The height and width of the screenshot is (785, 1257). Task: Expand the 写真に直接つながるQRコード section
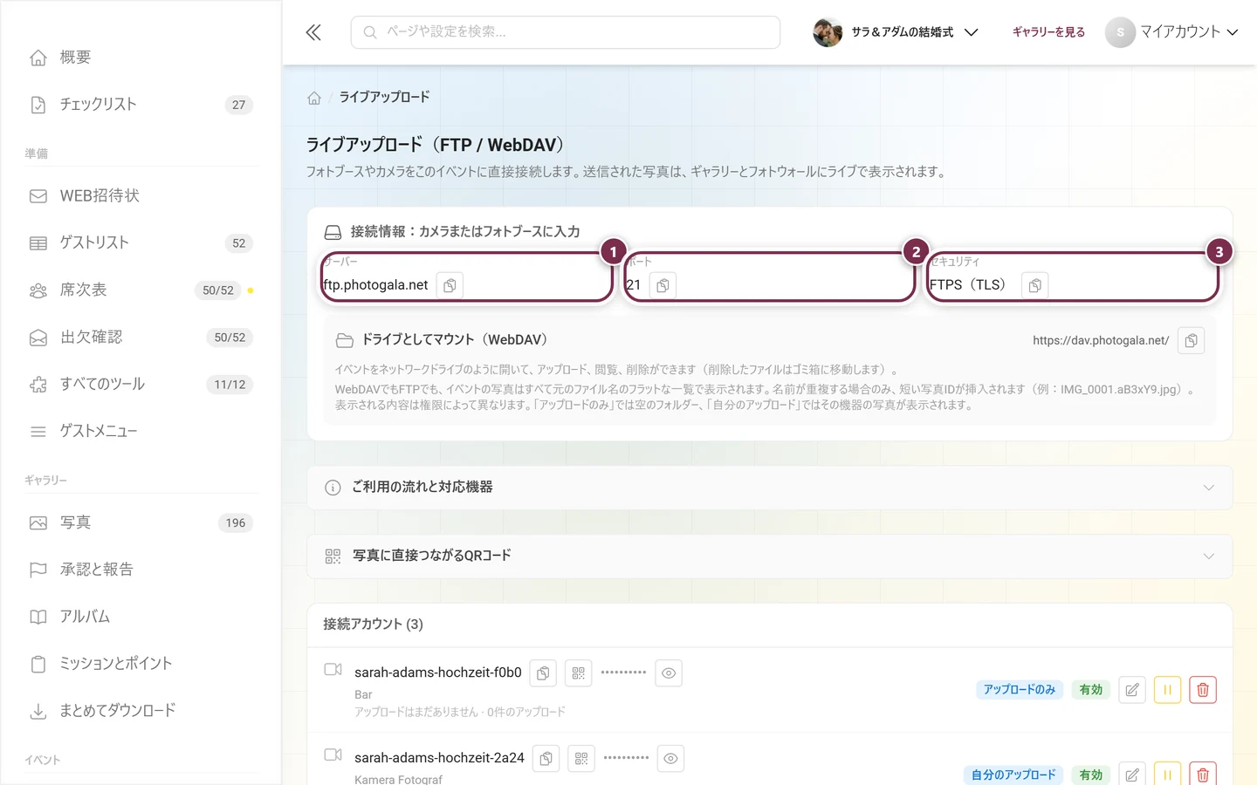[x=770, y=556]
